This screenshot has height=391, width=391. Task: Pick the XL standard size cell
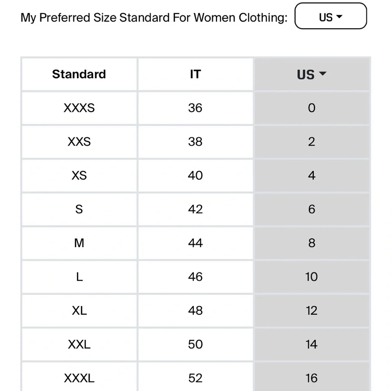click(x=79, y=311)
